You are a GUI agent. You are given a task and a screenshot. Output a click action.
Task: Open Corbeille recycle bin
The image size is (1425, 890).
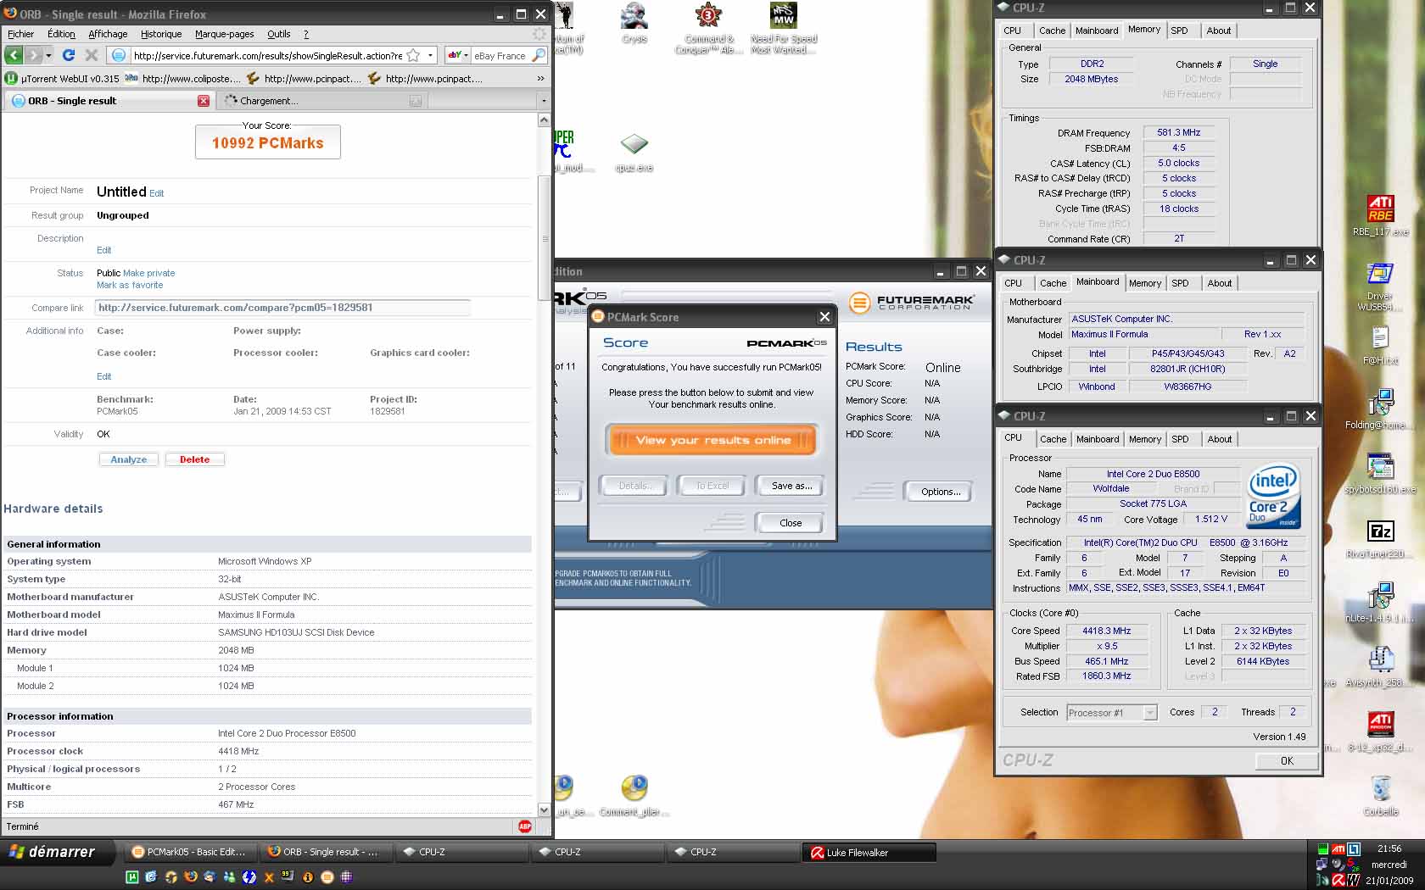click(x=1381, y=796)
